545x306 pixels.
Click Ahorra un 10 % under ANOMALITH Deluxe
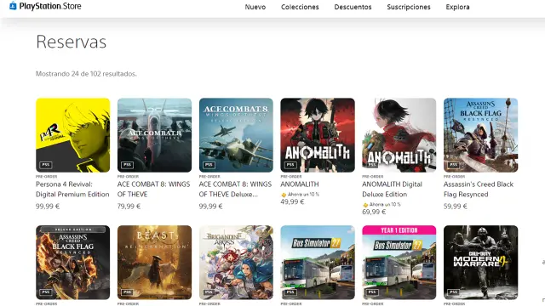[385, 205]
